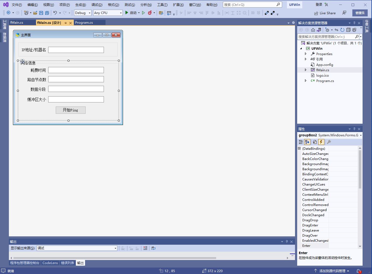Collapse the UFWin project node
Screen dimensions: 372x274
coord(301,49)
